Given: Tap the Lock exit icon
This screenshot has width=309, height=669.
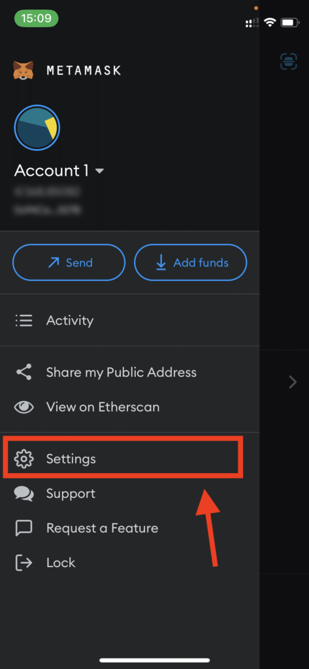Looking at the screenshot, I should tap(24, 563).
